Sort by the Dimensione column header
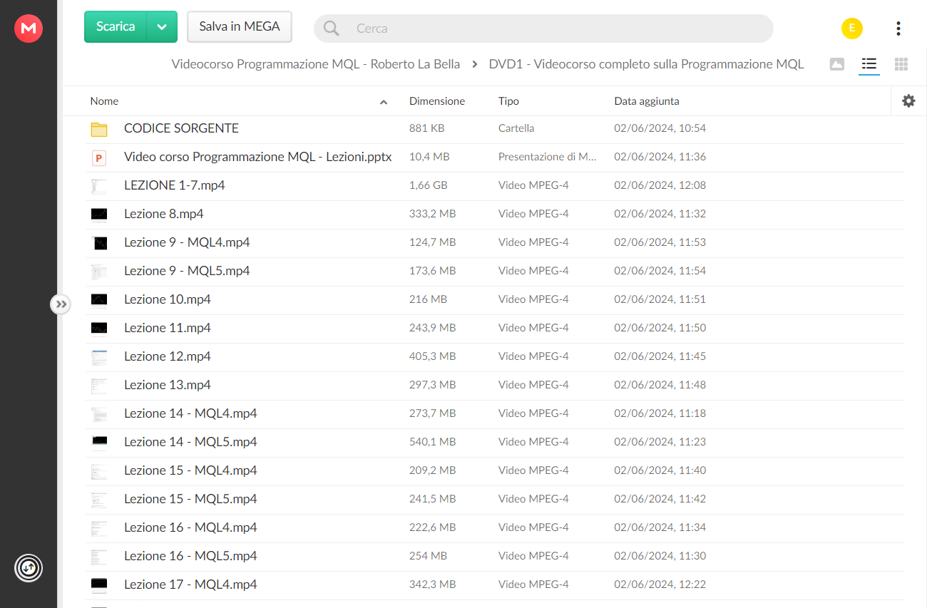 (x=437, y=101)
